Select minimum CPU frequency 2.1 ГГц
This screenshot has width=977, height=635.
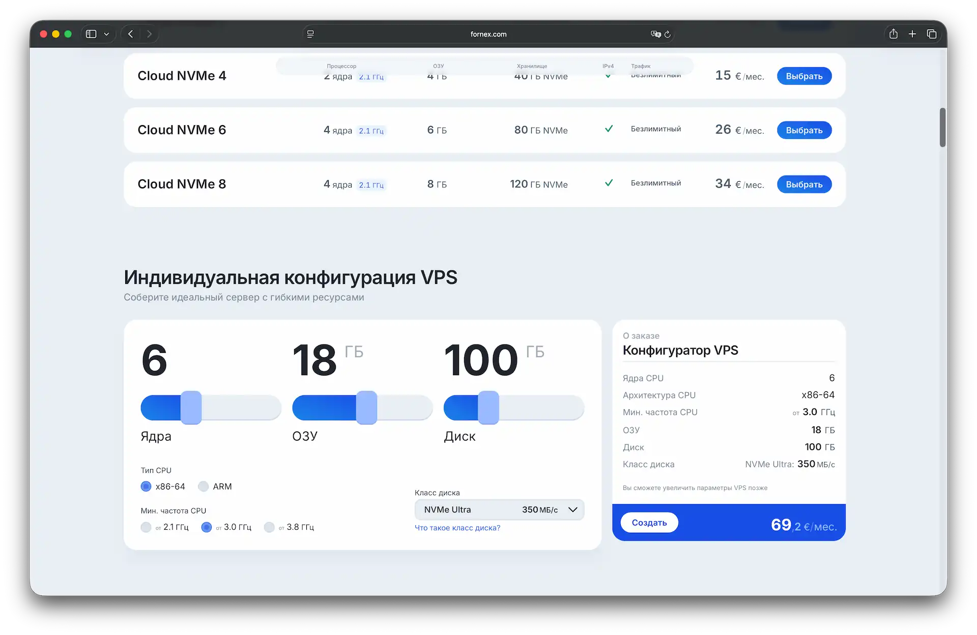(146, 527)
